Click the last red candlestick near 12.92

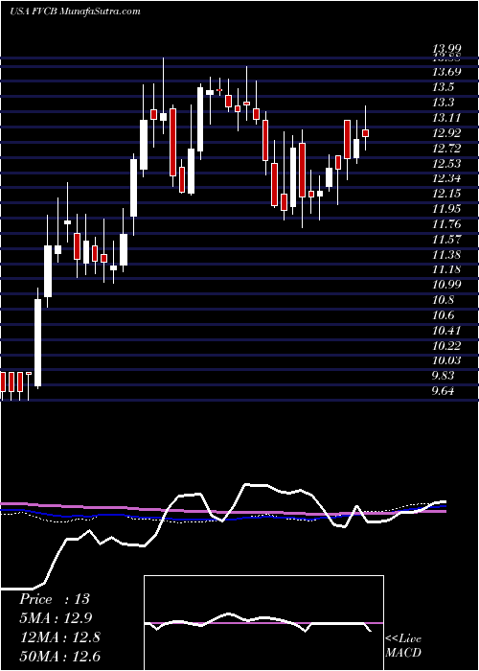(x=365, y=133)
